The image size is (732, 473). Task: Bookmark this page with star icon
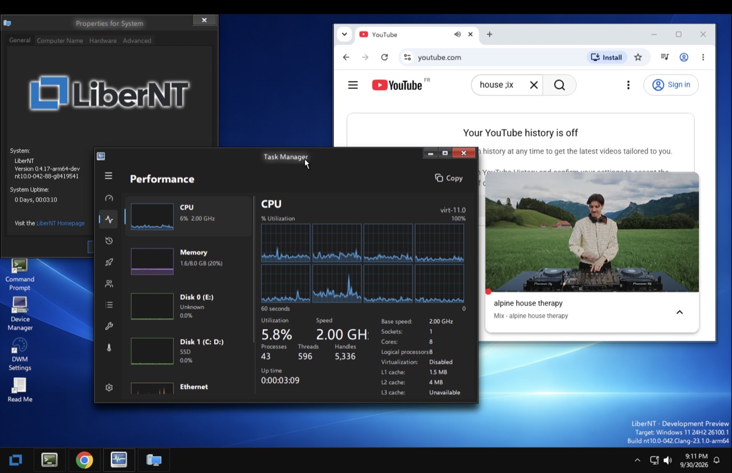pos(638,57)
